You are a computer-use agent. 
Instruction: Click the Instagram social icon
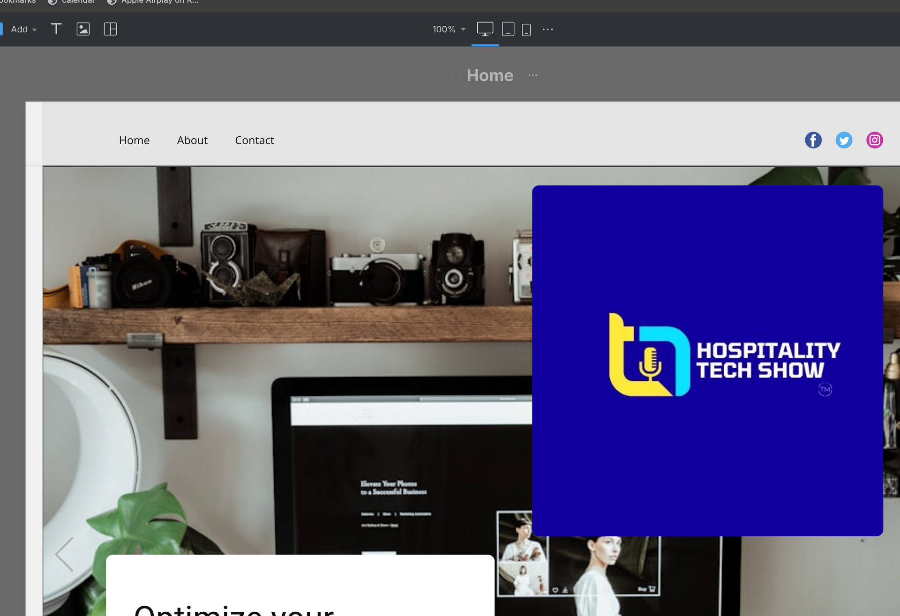tap(874, 140)
